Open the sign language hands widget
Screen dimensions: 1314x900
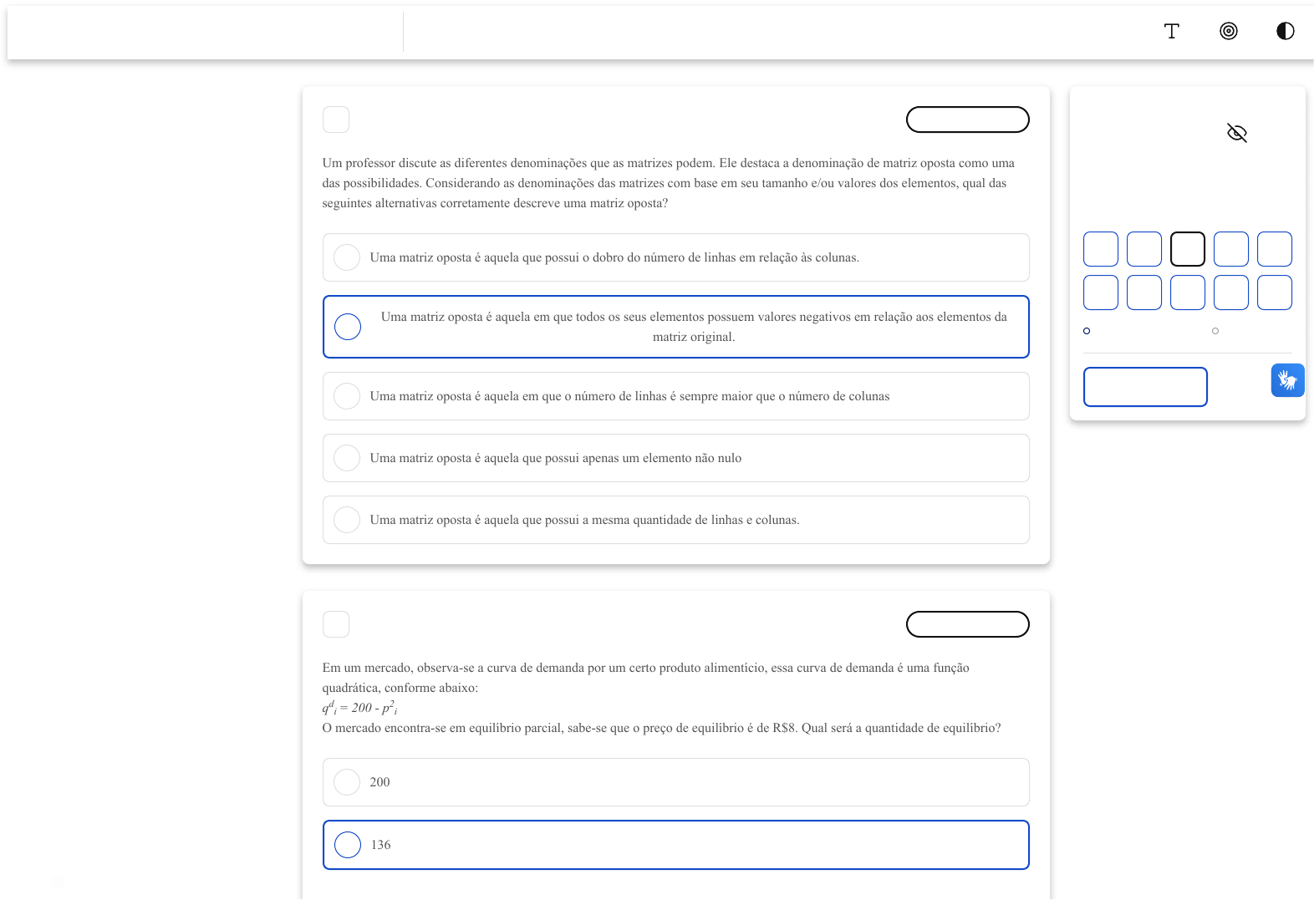tap(1287, 380)
